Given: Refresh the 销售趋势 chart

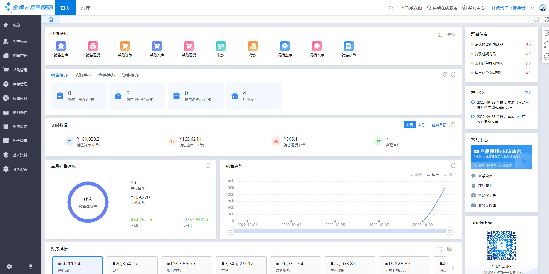Looking at the screenshot, I should click(x=453, y=166).
